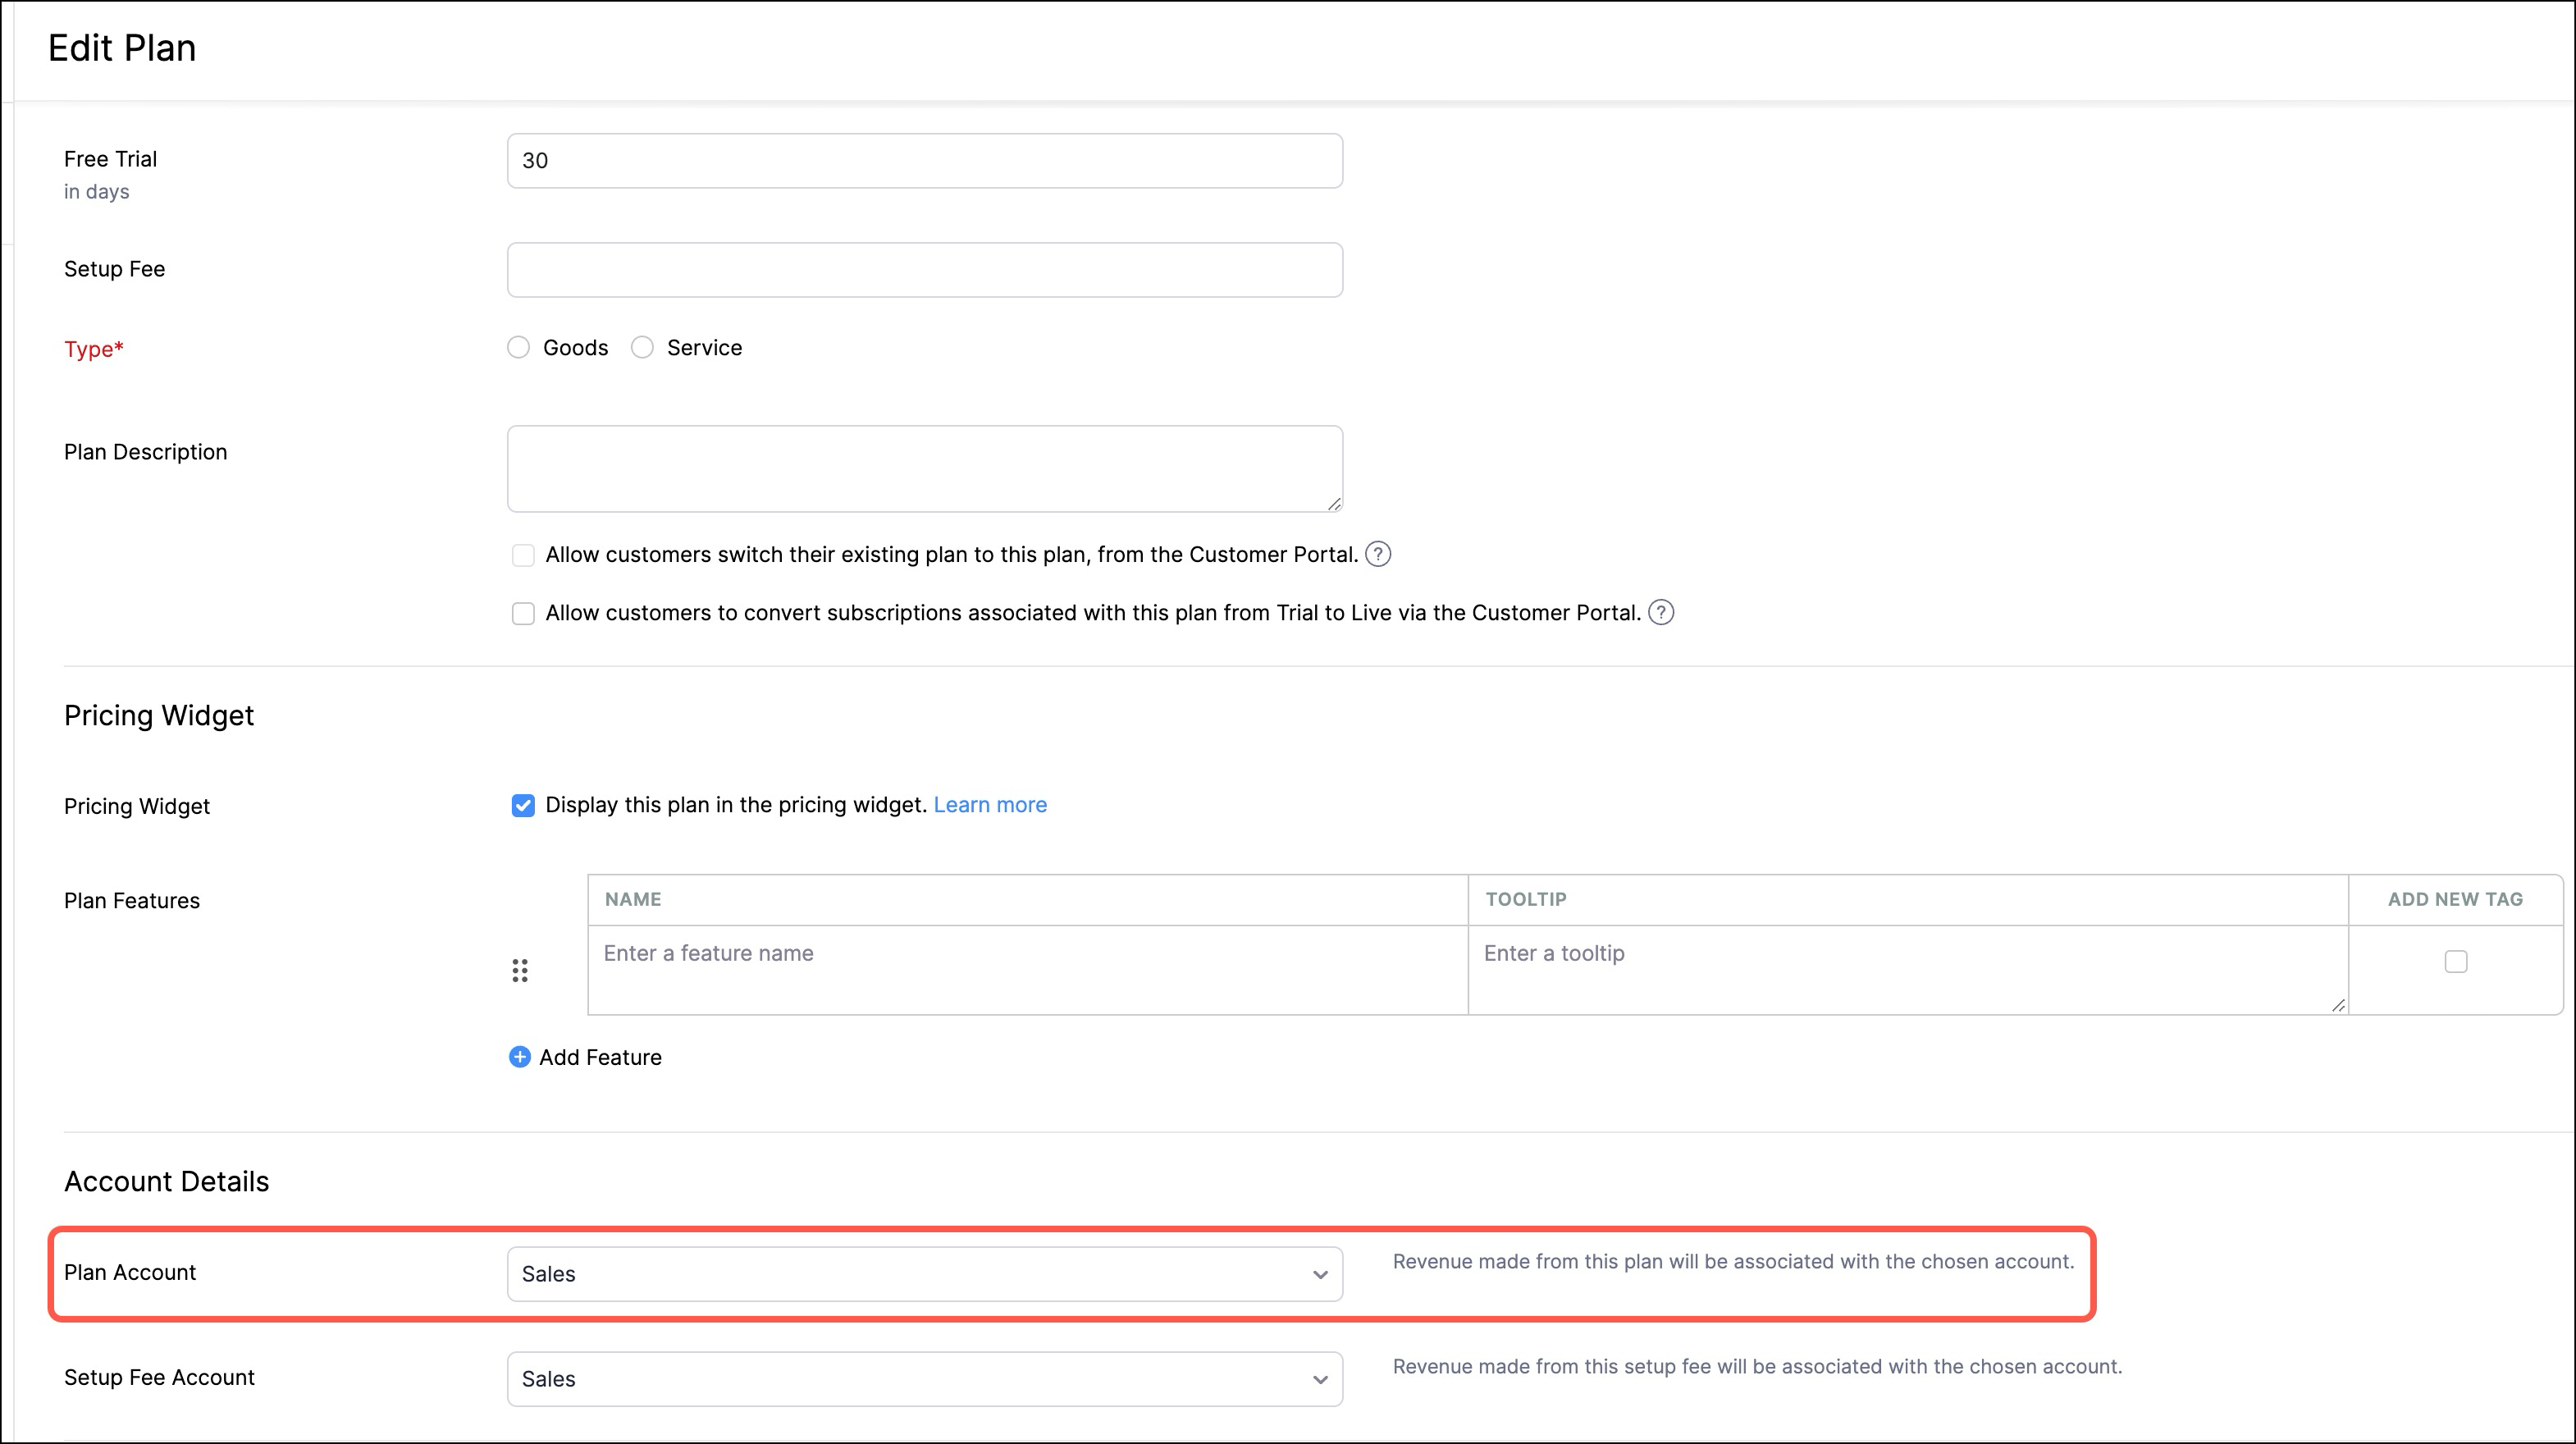
Task: Focus the Setup Fee input field
Action: click(924, 269)
